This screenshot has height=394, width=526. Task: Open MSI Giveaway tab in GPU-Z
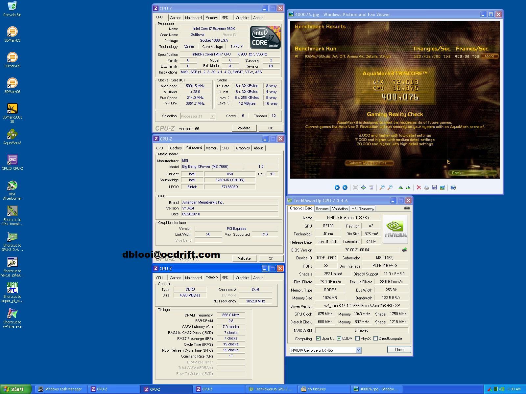[x=363, y=209]
